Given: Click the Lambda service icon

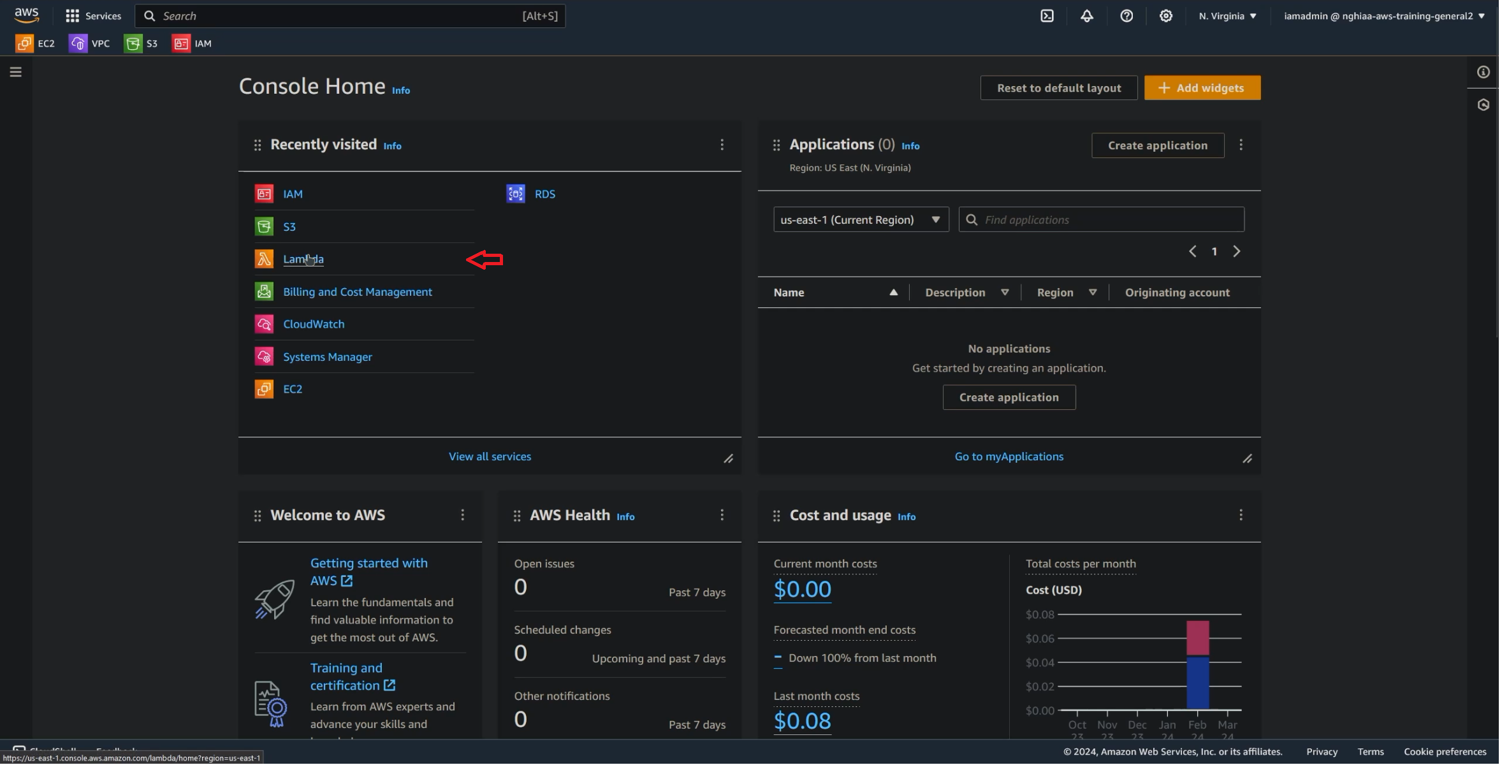Looking at the screenshot, I should tap(264, 259).
